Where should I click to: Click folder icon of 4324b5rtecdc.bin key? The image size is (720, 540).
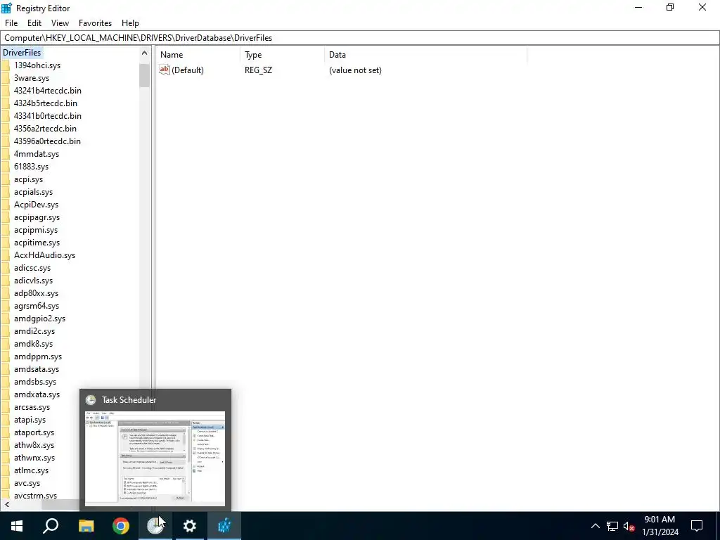(x=6, y=103)
